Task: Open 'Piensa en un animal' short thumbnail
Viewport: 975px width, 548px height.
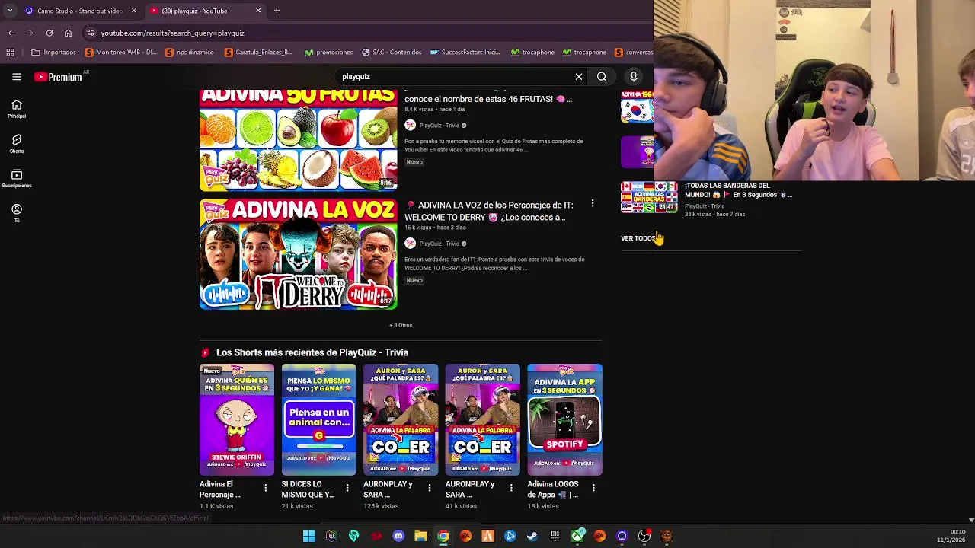Action: (318, 419)
